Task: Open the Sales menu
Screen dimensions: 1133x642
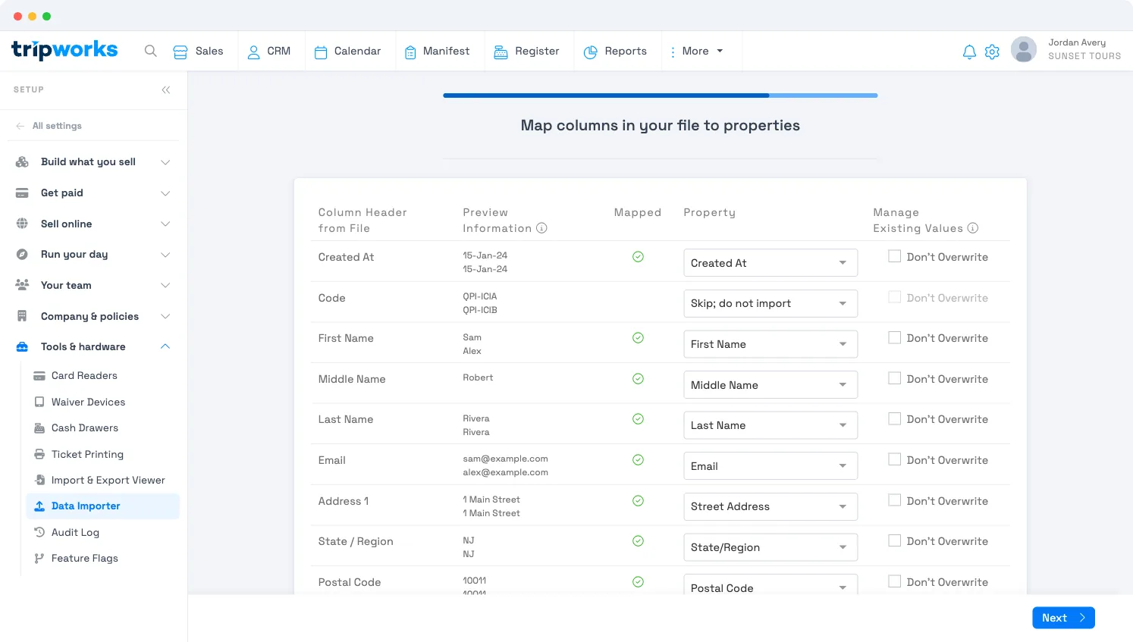Action: pos(198,51)
